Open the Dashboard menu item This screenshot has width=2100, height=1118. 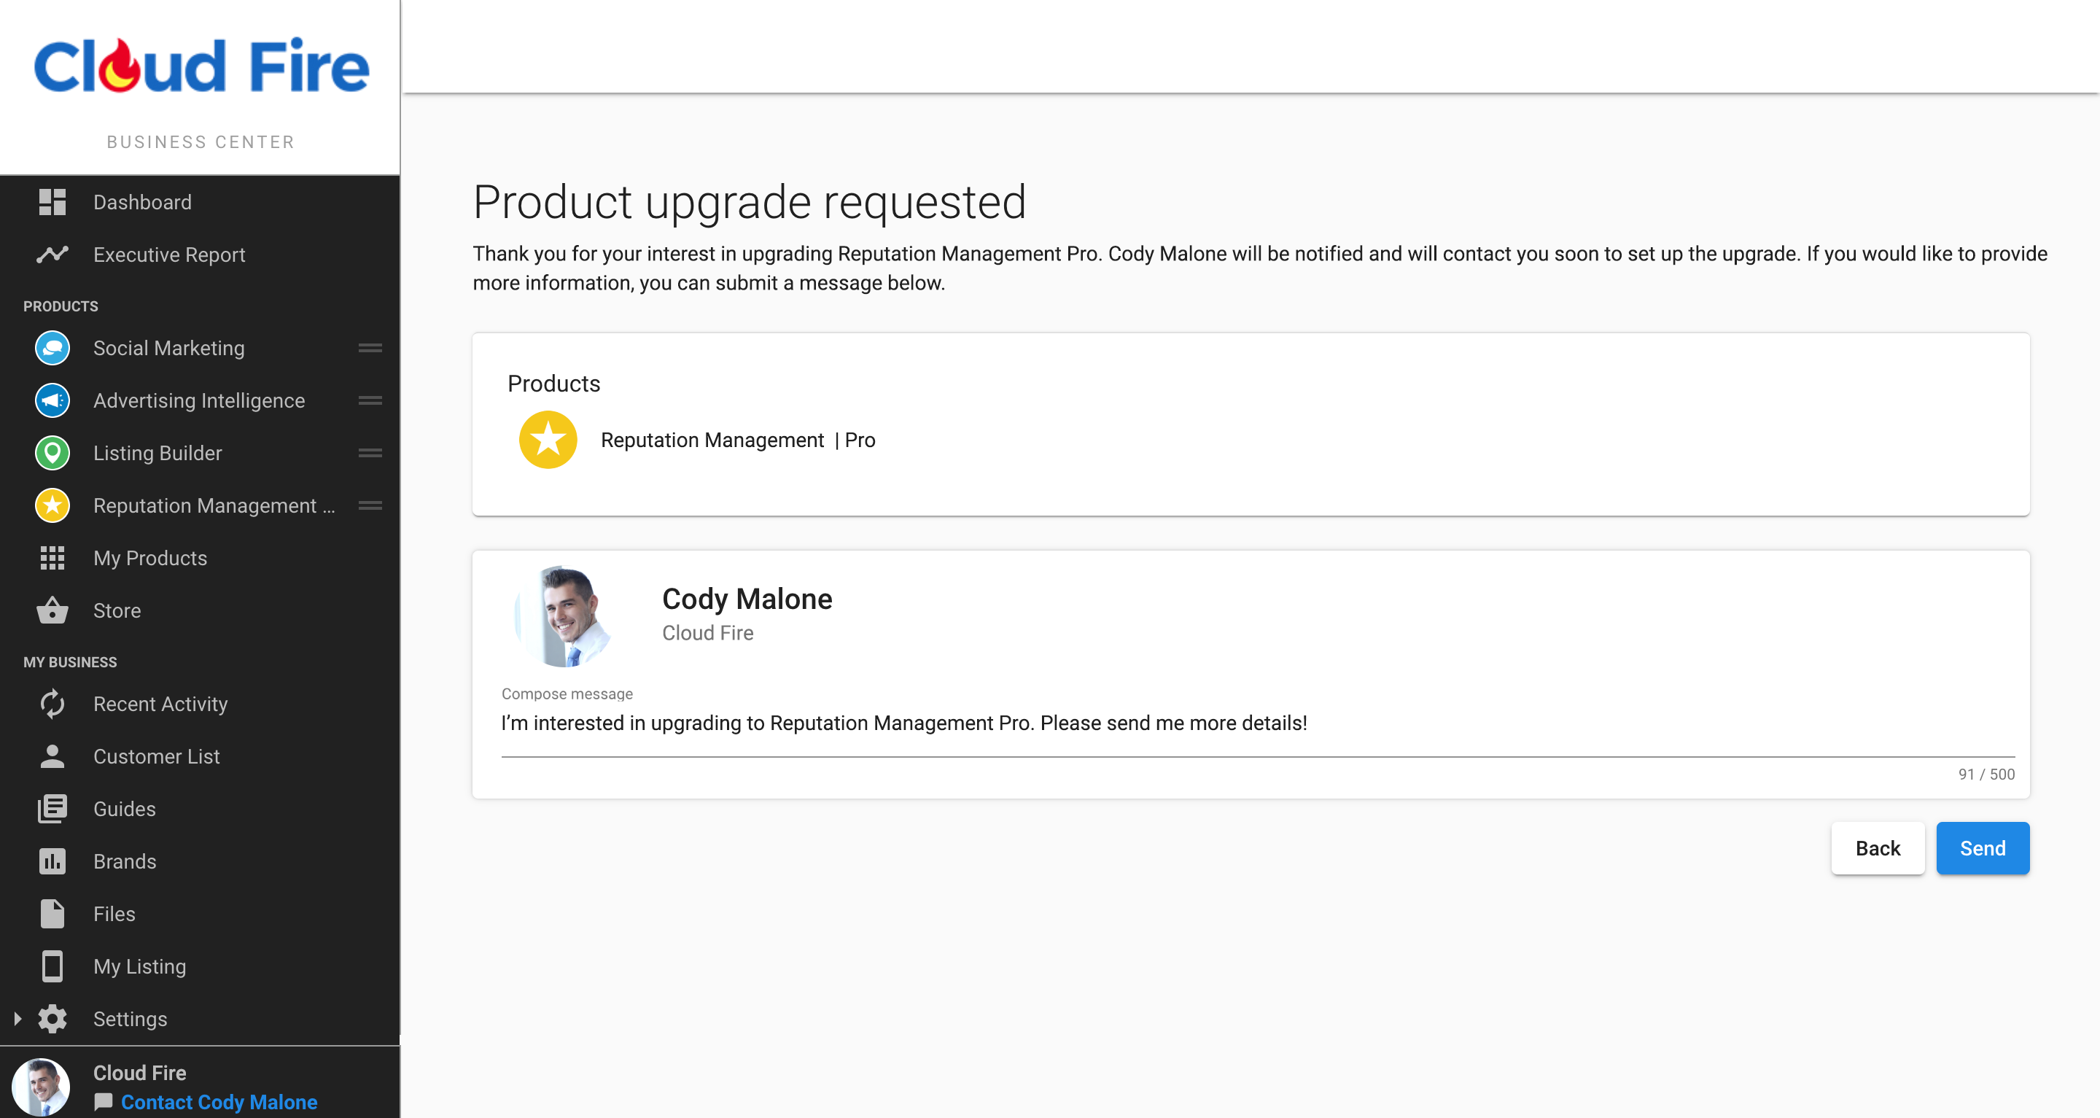point(200,201)
